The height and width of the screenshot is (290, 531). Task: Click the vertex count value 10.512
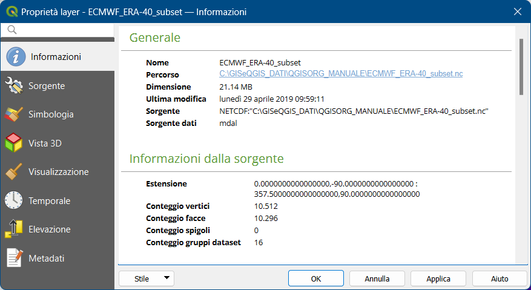tap(266, 206)
